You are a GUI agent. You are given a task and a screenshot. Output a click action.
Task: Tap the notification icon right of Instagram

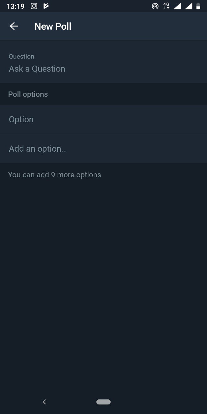(x=46, y=6)
